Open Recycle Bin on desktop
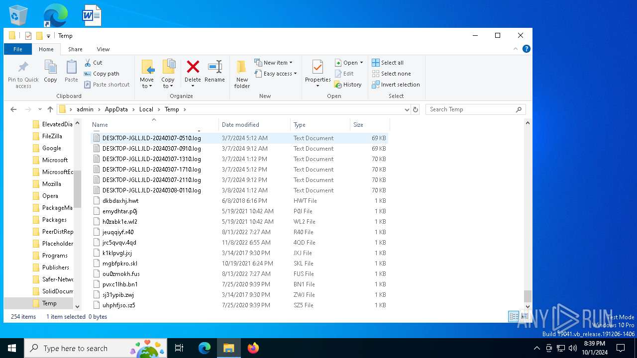This screenshot has width=637, height=358. click(x=18, y=15)
